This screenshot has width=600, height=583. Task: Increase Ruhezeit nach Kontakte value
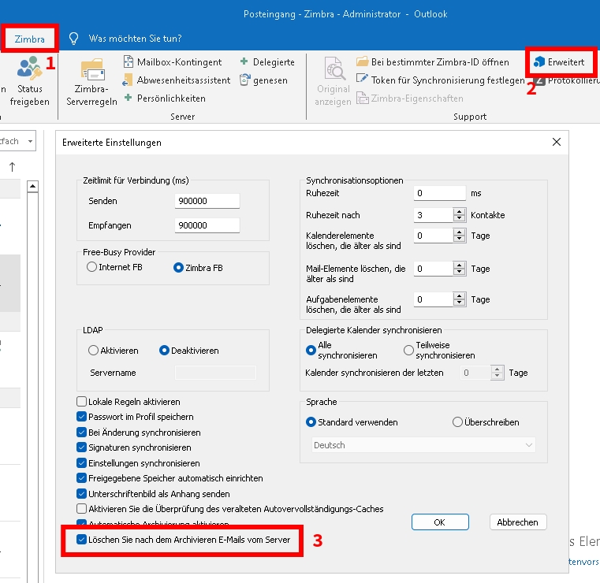coord(459,211)
